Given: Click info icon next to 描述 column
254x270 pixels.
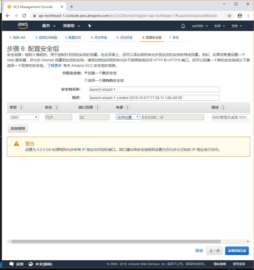Looking at the screenshot, I should [x=223, y=108].
